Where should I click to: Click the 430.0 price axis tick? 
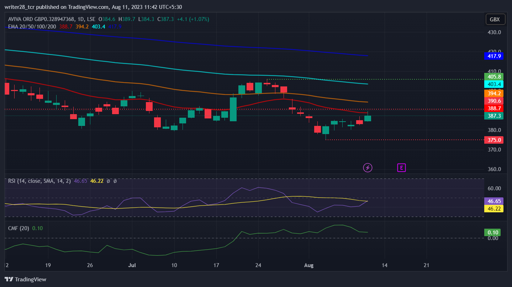[x=495, y=32]
